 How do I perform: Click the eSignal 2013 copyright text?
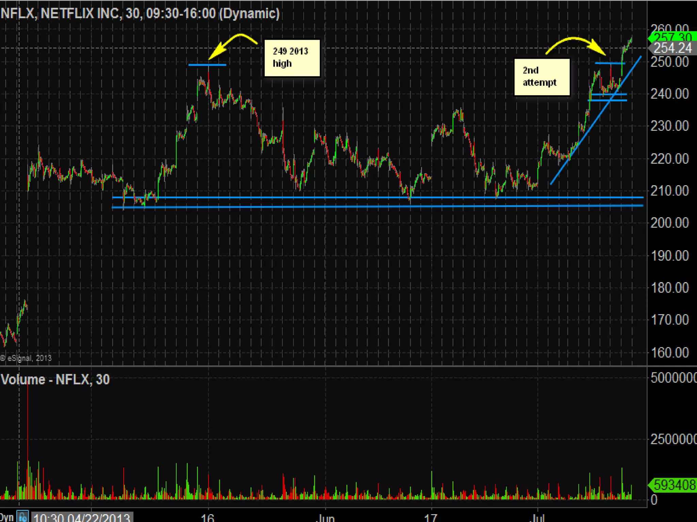tap(26, 358)
